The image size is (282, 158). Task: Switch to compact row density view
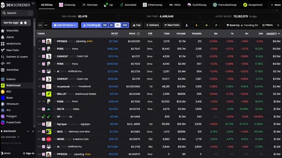point(40,25)
